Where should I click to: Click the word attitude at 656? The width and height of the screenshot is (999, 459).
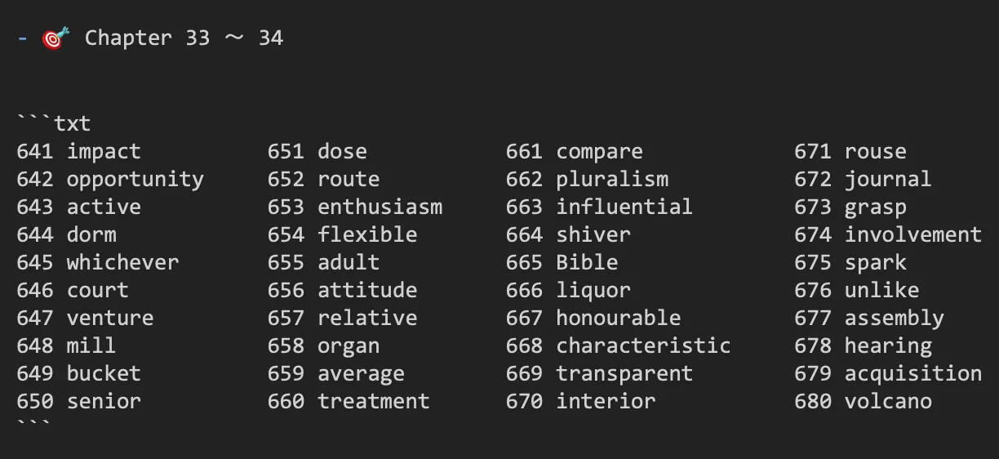tap(367, 291)
